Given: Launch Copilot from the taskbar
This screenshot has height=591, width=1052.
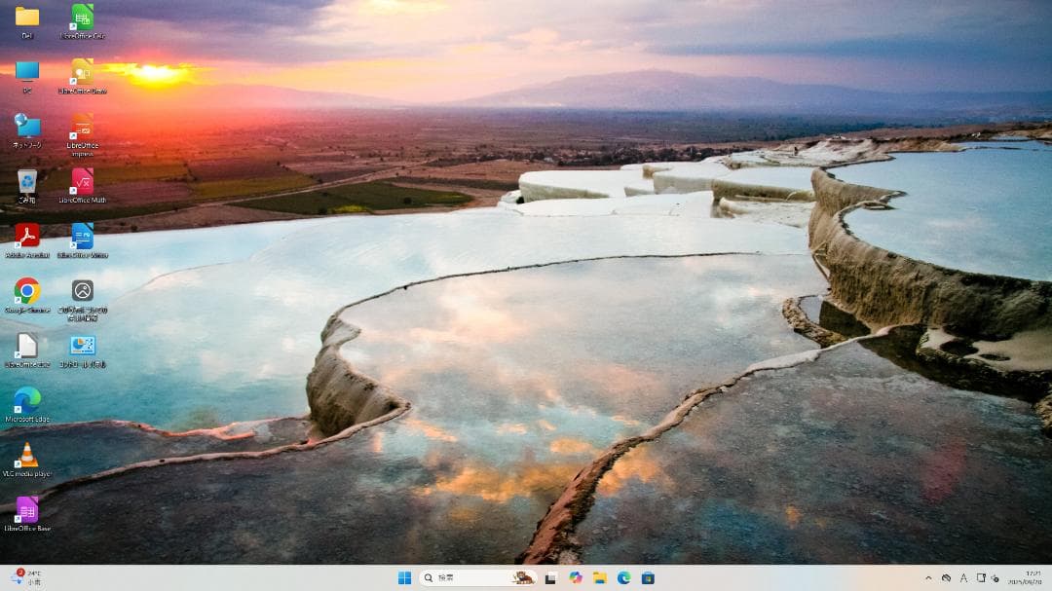Looking at the screenshot, I should [x=574, y=577].
